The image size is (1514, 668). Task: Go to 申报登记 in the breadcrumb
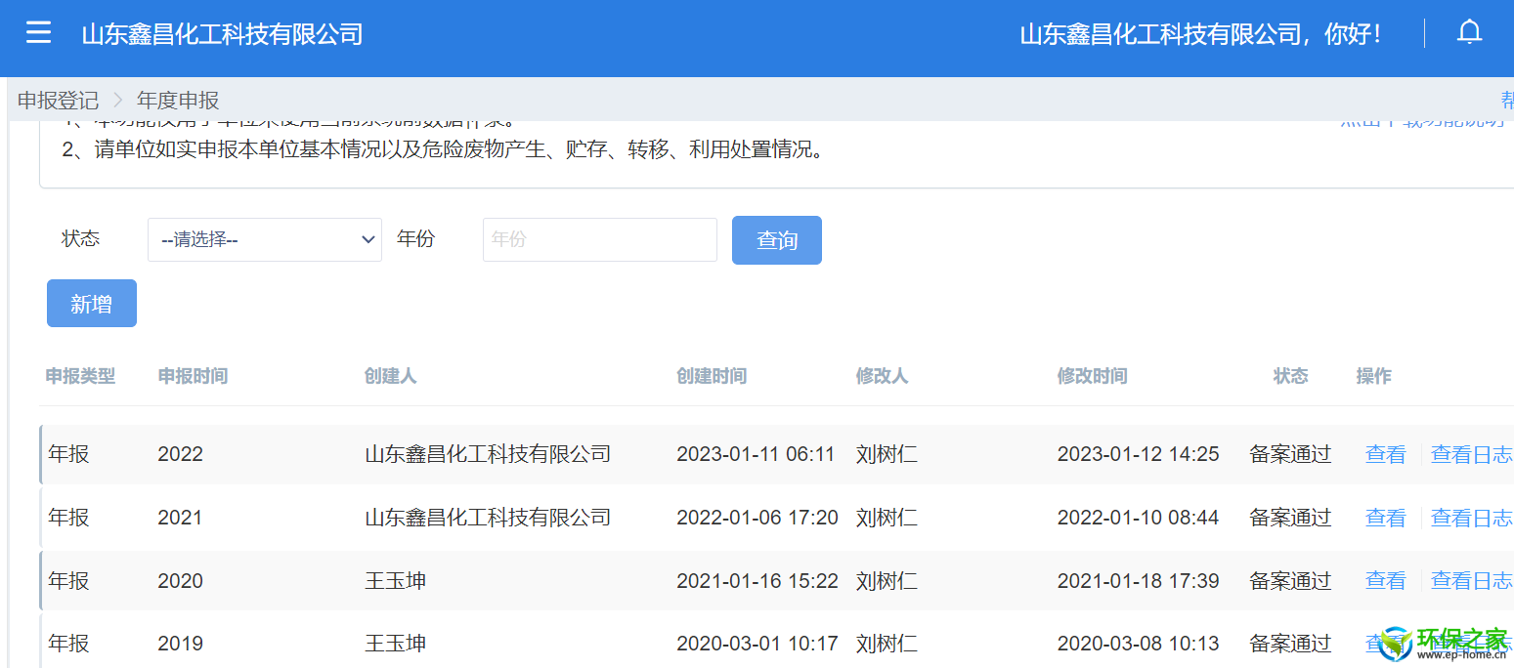59,100
